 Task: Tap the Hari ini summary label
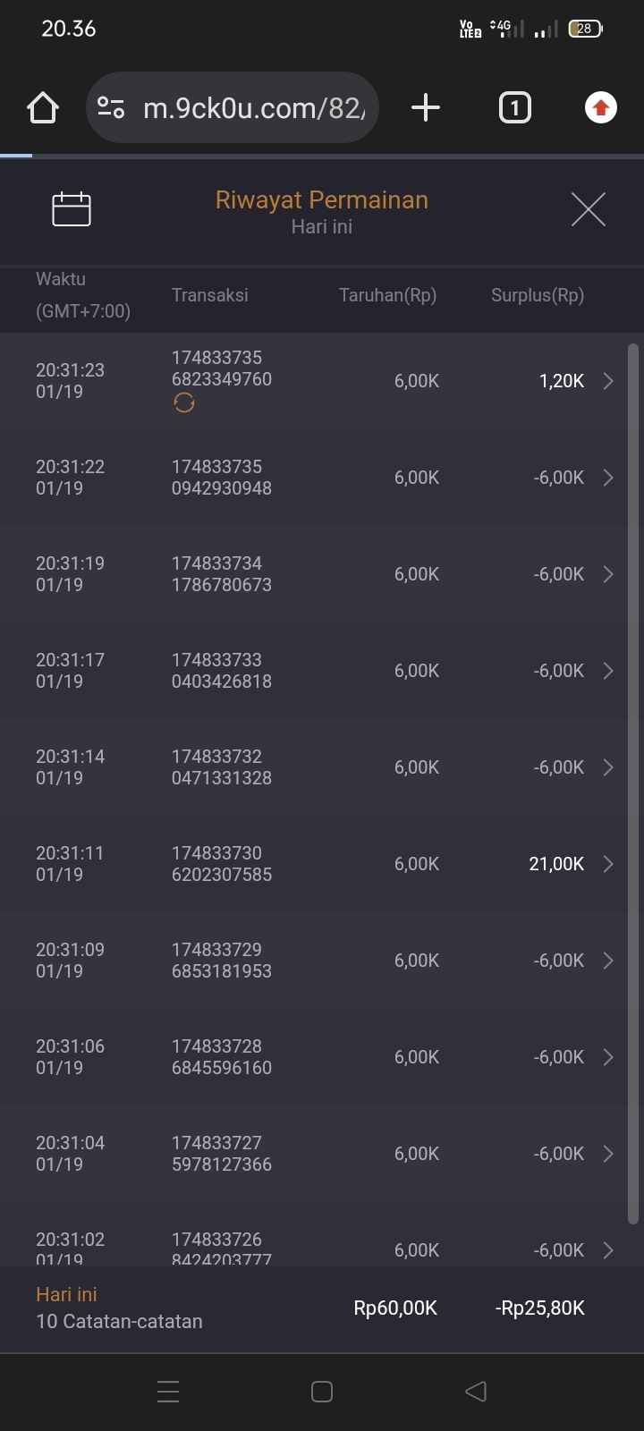66,1294
